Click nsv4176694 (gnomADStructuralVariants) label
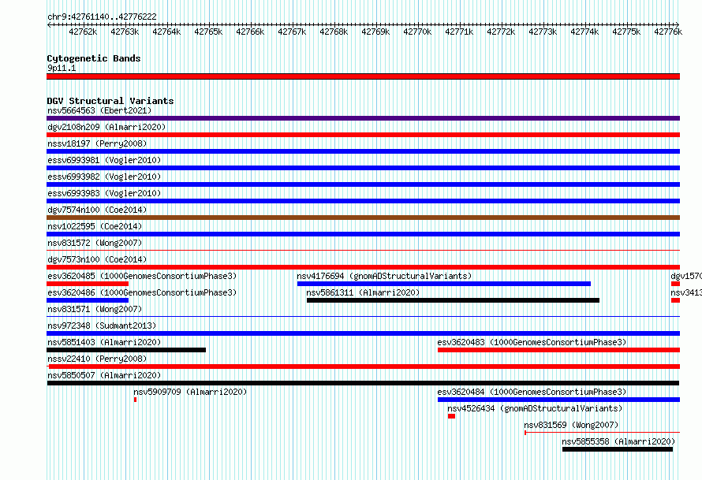 pyautogui.click(x=385, y=276)
